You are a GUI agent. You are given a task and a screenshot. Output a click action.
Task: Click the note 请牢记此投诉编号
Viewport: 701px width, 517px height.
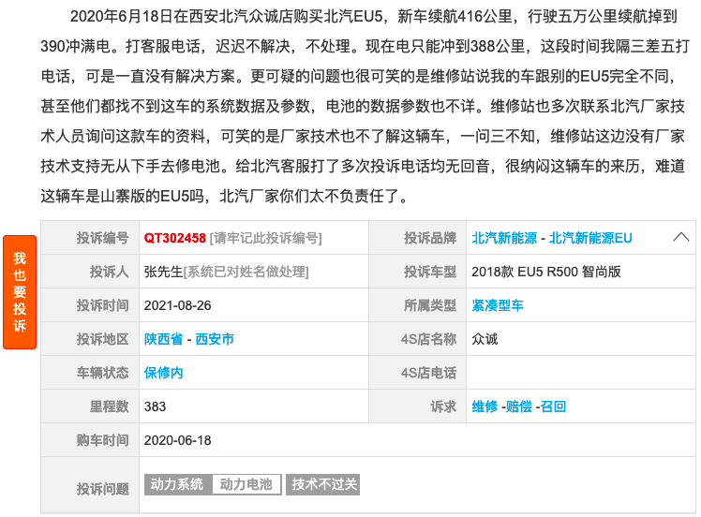[x=265, y=238]
